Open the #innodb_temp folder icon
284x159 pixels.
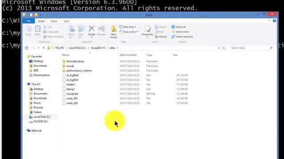64,61
